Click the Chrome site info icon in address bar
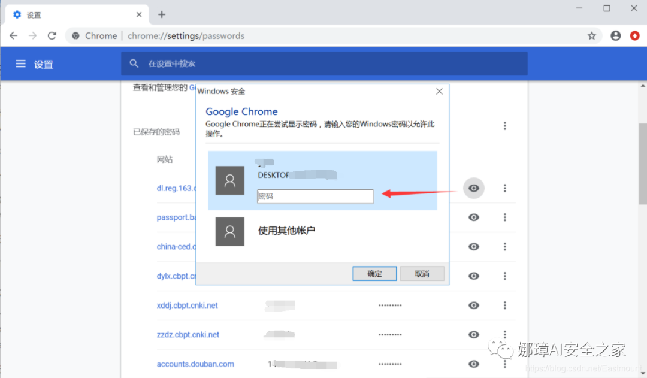Screen dimensions: 647x378 (x=75, y=36)
